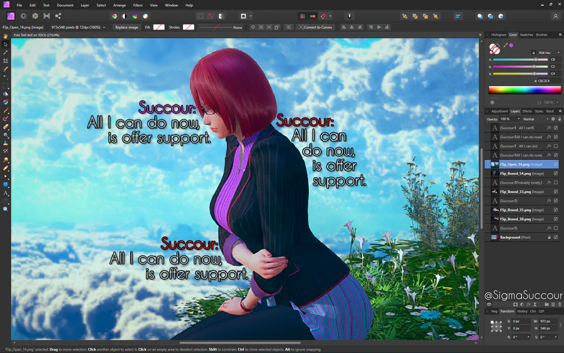Open the Adjustment tab
This screenshot has height=353, width=564.
click(499, 111)
